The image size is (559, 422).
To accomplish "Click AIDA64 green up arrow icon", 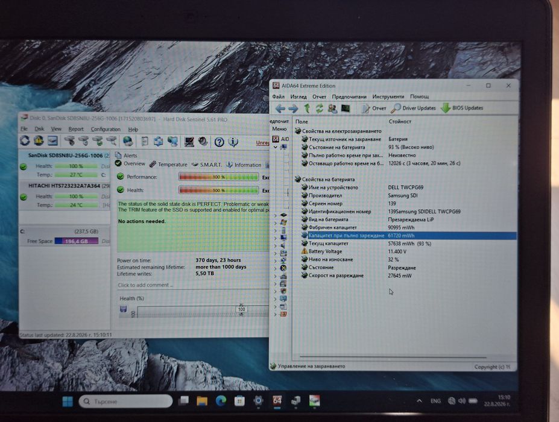I will click(306, 109).
